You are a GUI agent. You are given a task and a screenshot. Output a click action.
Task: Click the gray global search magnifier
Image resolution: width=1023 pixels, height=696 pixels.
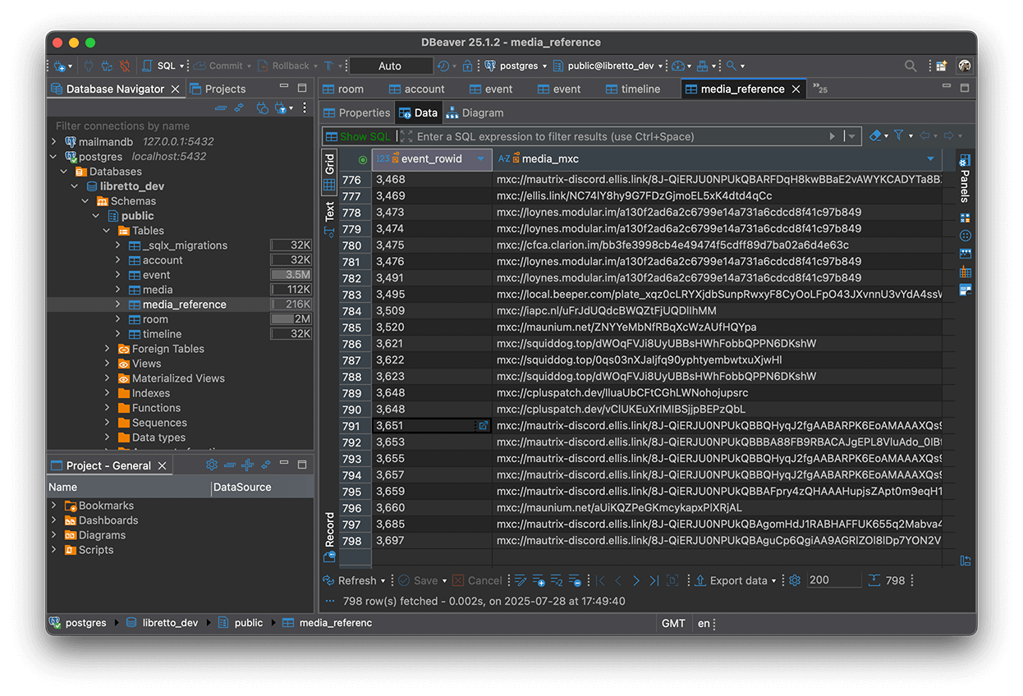911,66
